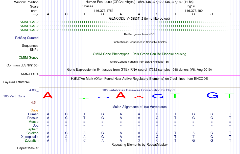Click the 'RefSeq genes from NCBI' track title
This screenshot has height=154, width=240.
[x=139, y=34]
